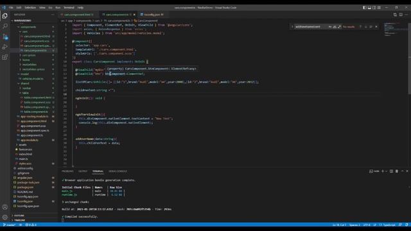This screenshot has height=231, width=411.
Task: Open cars.component.scss in the explorer
Action: tap(37, 41)
